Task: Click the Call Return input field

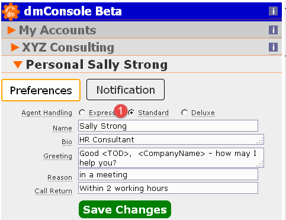Action: click(x=168, y=188)
